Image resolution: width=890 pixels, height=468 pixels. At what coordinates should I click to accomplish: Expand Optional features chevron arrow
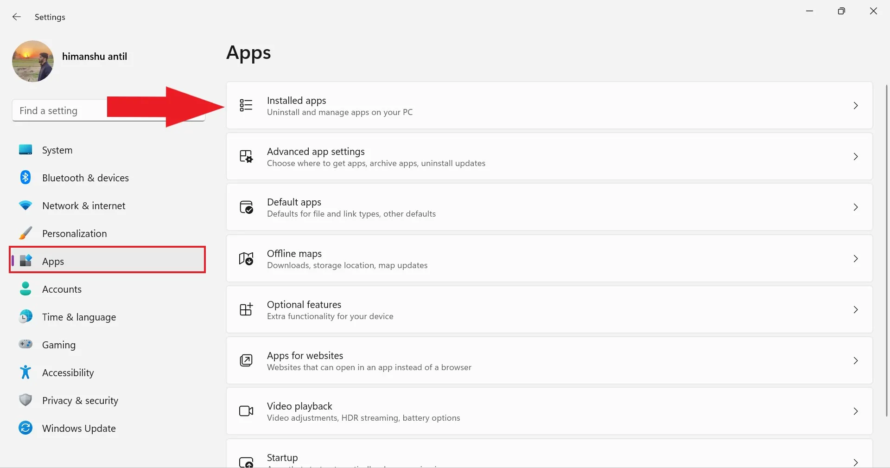point(856,309)
